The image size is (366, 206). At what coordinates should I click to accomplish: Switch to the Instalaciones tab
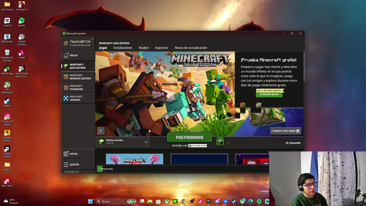(x=123, y=48)
